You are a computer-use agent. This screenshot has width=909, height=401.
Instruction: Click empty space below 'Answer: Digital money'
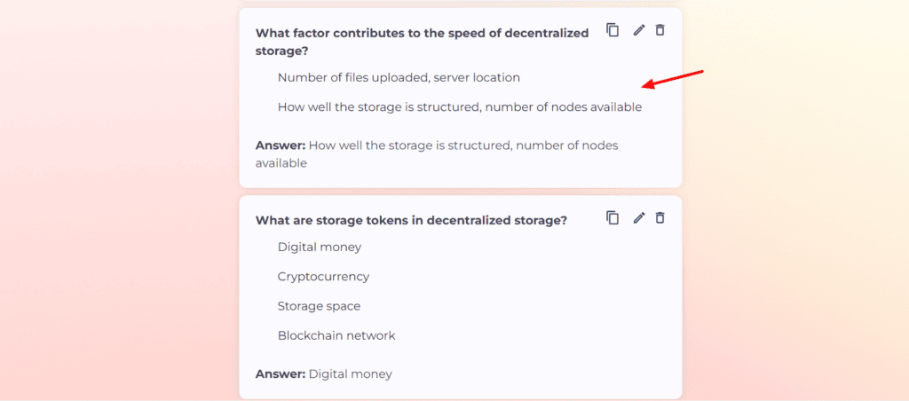(460, 390)
